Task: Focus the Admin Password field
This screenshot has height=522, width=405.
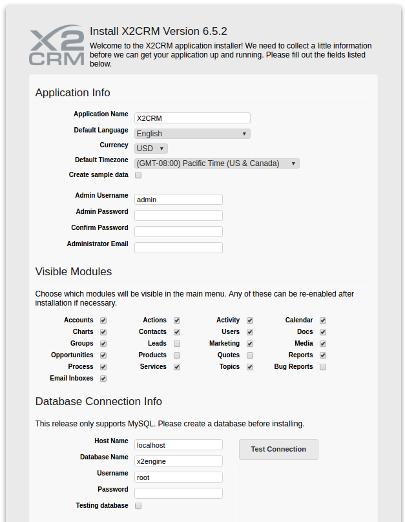Action: click(178, 215)
